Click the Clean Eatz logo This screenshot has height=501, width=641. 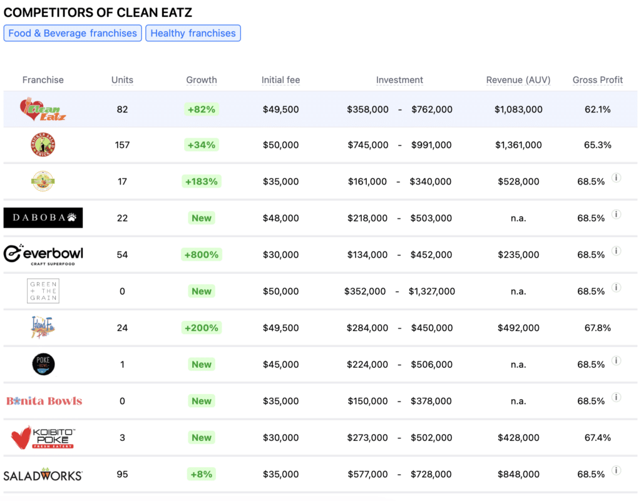pyautogui.click(x=43, y=109)
